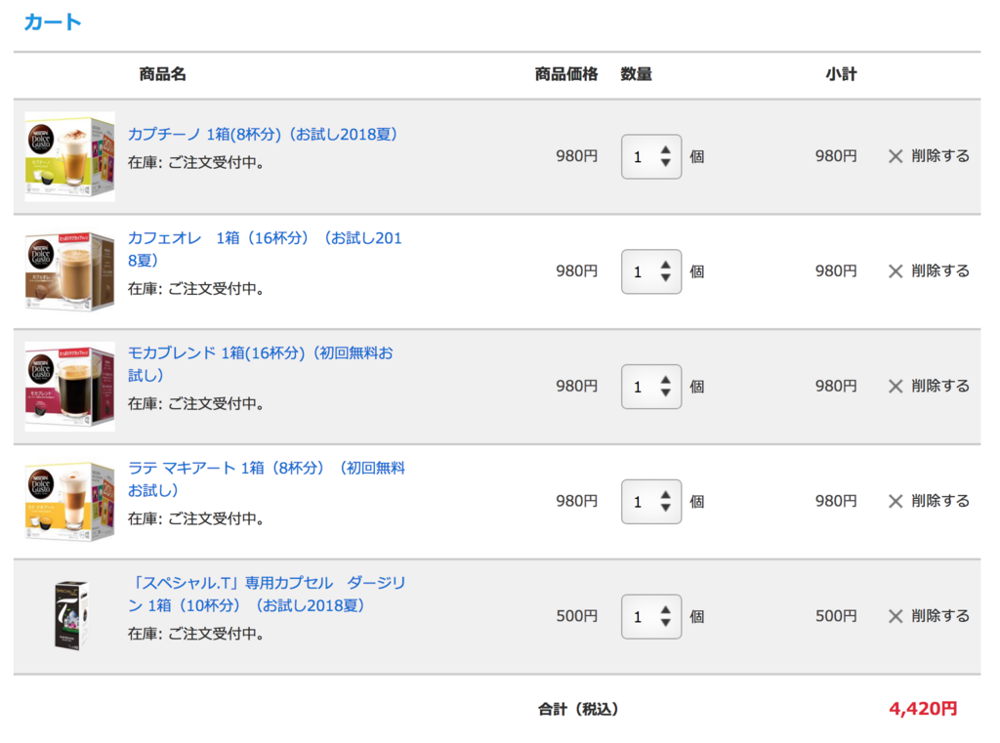Increase ダージリン quantity with up arrow

(666, 610)
